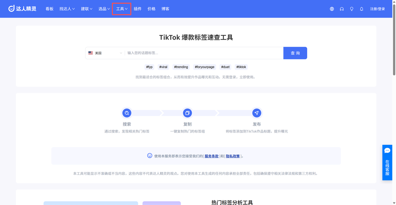Expand the 美国 country dropdown
This screenshot has width=396, height=205.
tap(105, 53)
